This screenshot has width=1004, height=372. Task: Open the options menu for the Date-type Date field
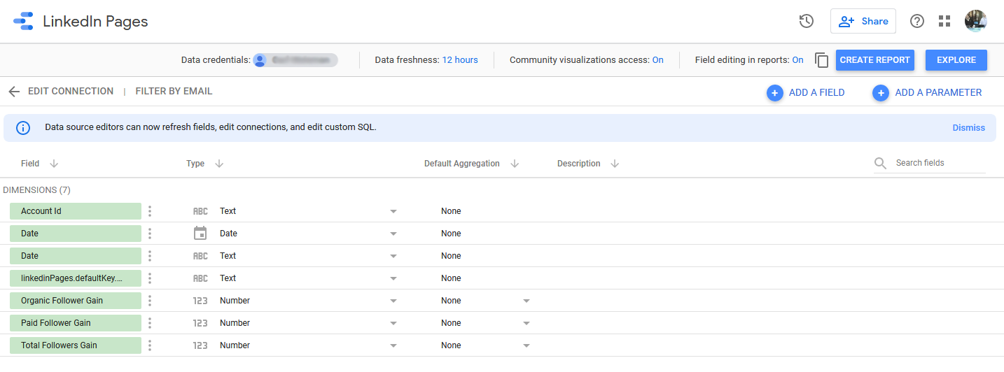click(150, 234)
